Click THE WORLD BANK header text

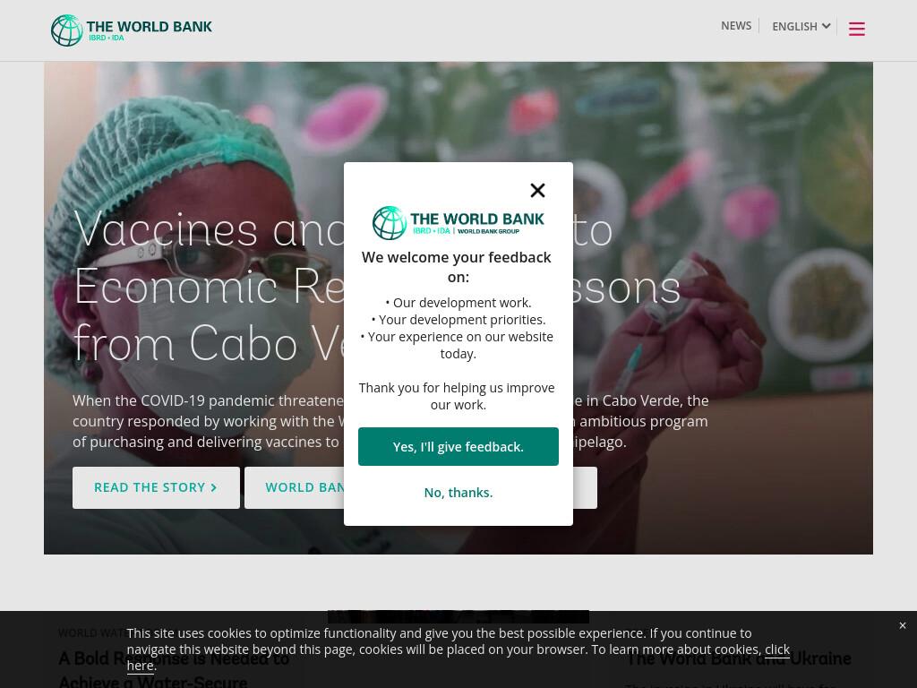(150, 26)
